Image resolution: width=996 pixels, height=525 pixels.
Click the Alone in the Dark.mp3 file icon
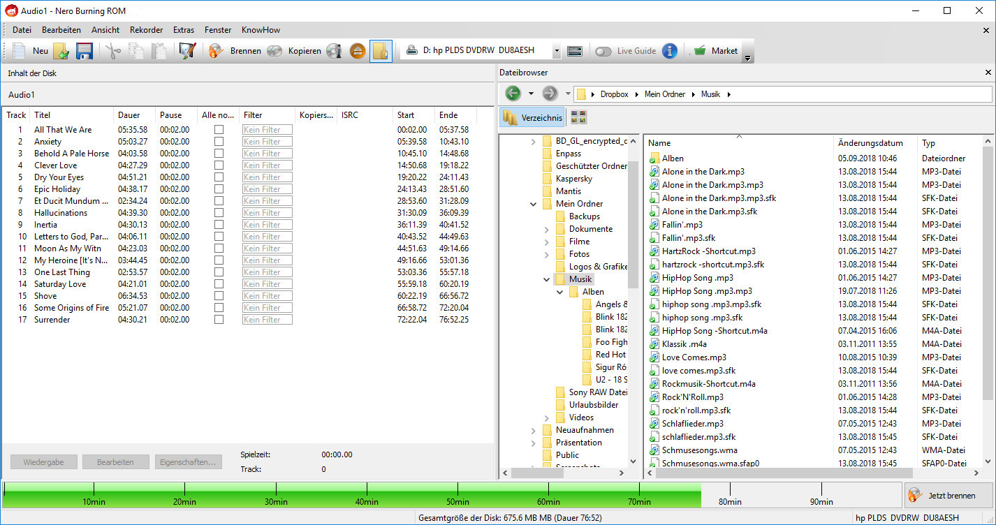click(x=654, y=172)
